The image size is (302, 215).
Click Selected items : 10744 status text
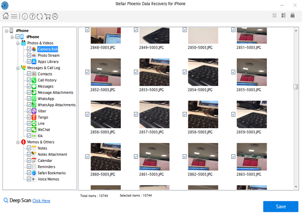click(x=136, y=196)
